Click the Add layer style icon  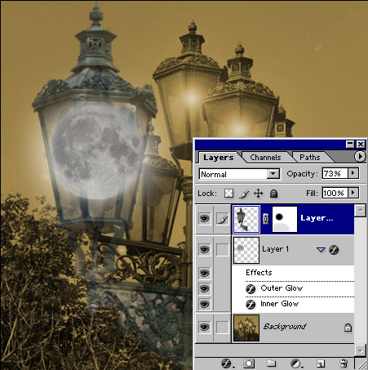[x=226, y=363]
